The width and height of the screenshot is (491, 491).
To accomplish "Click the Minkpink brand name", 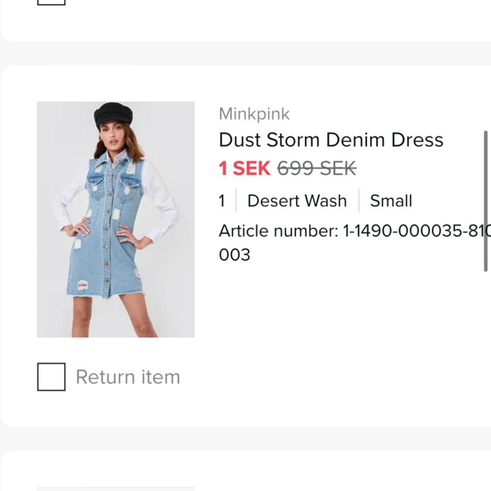I will pyautogui.click(x=254, y=114).
